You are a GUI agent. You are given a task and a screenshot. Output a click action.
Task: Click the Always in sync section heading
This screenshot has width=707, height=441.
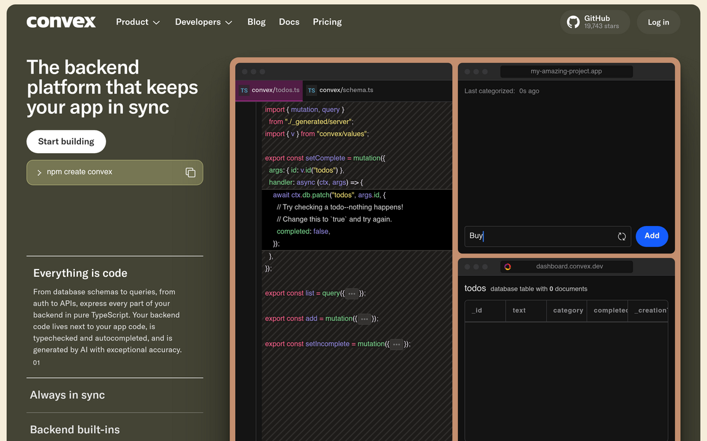67,395
